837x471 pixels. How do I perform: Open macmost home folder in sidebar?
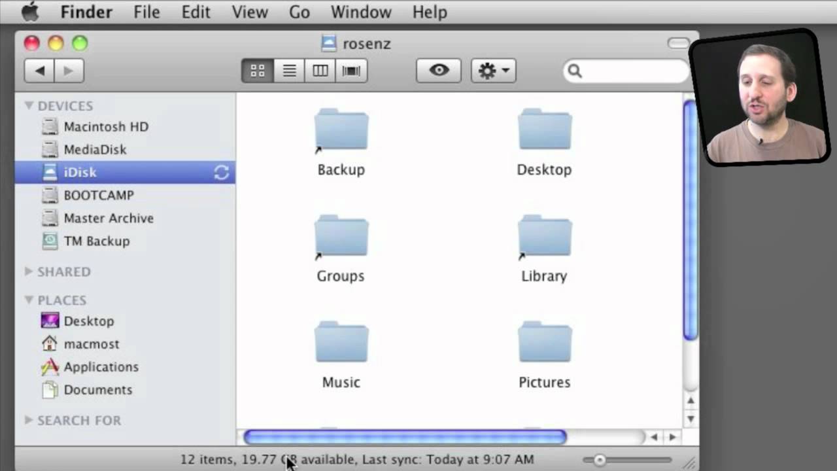pyautogui.click(x=125, y=344)
